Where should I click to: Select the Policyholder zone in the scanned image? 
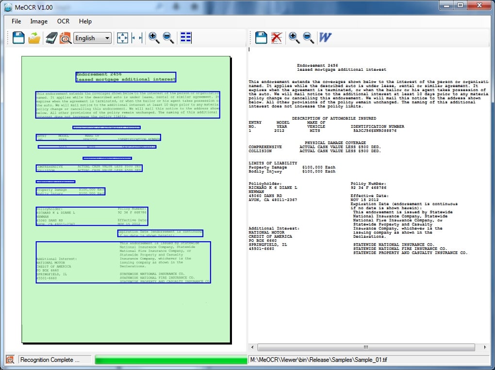(x=92, y=216)
